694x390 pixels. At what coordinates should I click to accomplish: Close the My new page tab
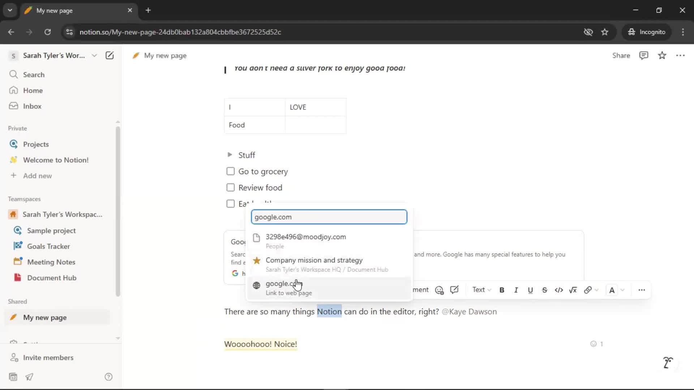click(x=130, y=10)
